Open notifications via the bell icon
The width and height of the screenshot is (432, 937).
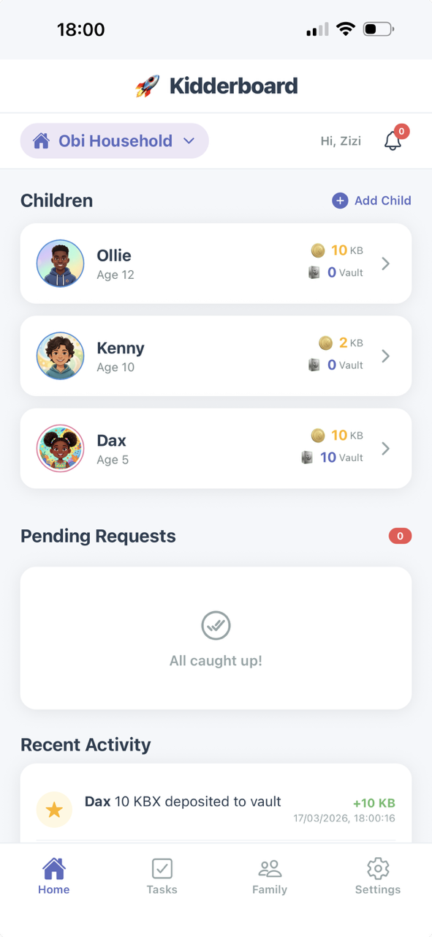click(393, 141)
